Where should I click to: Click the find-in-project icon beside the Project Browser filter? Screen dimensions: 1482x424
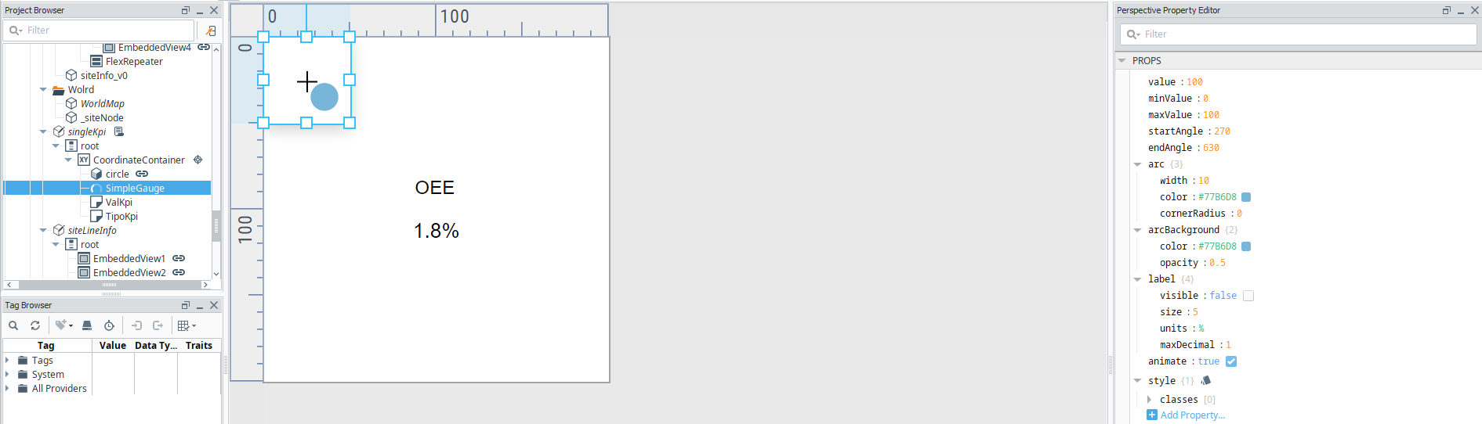(x=210, y=31)
